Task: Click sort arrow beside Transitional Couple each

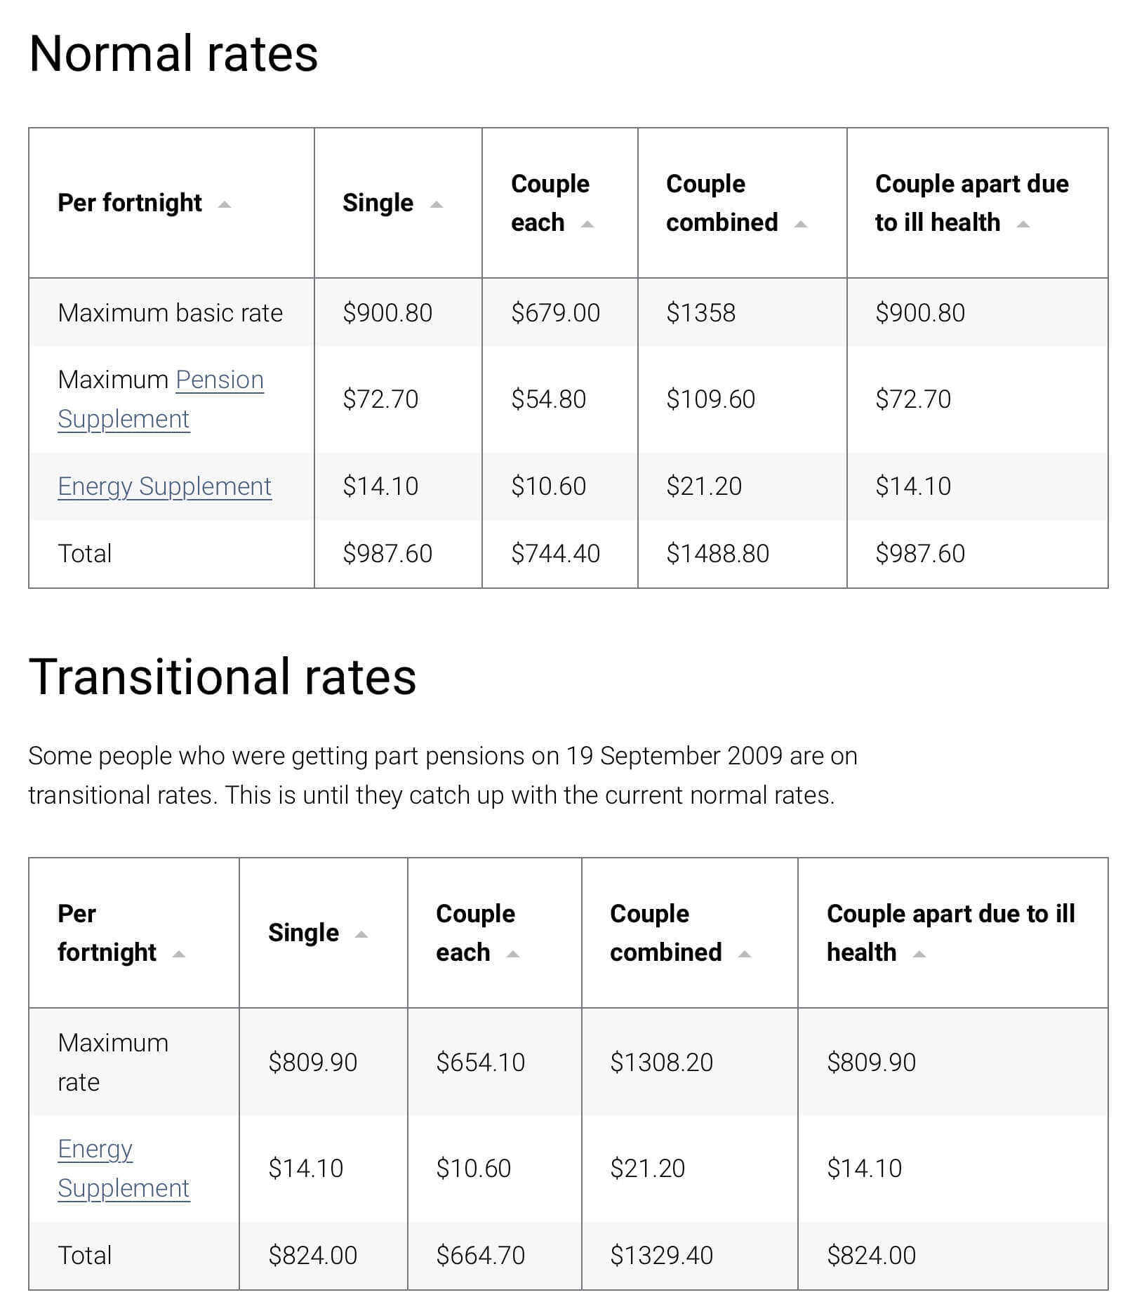Action: point(513,955)
